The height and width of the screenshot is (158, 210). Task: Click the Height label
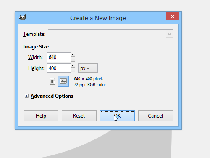pos(36,68)
